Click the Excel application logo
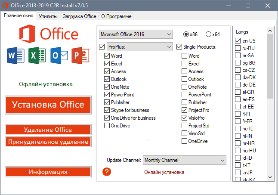Image resolution: width=278 pixels, height=195 pixels. [37, 56]
